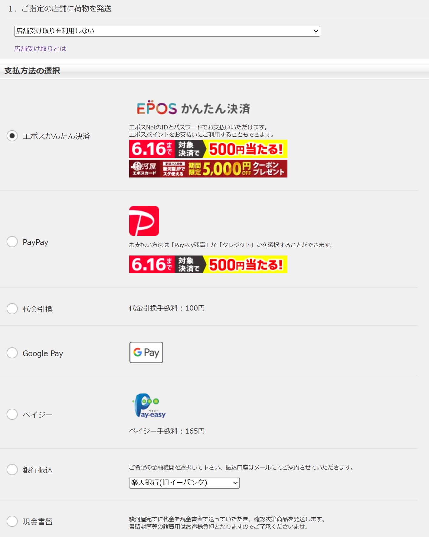Click the G Pay logo icon
429x537 pixels.
(x=146, y=352)
